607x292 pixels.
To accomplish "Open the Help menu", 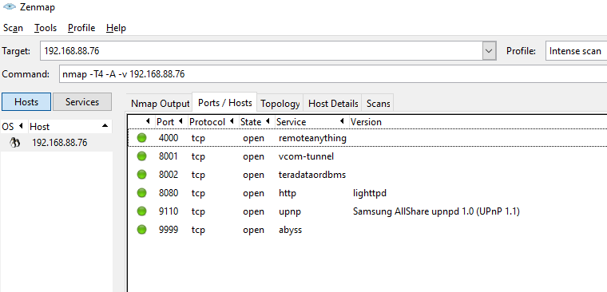I will click(x=116, y=28).
